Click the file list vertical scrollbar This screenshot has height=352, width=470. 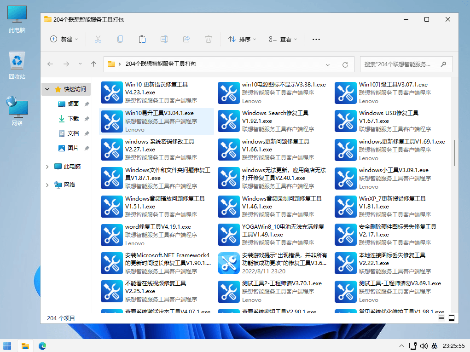pyautogui.click(x=455, y=152)
